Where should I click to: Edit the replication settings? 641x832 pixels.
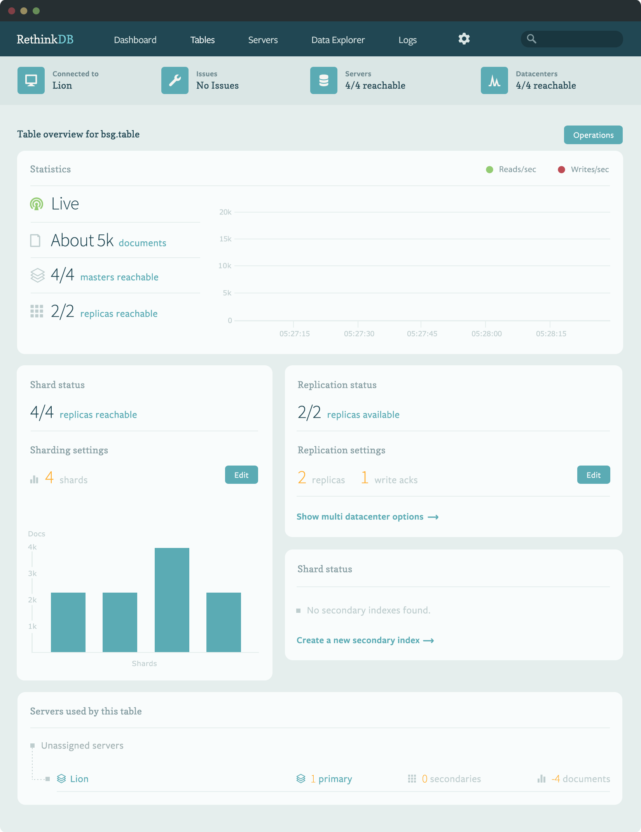point(594,475)
